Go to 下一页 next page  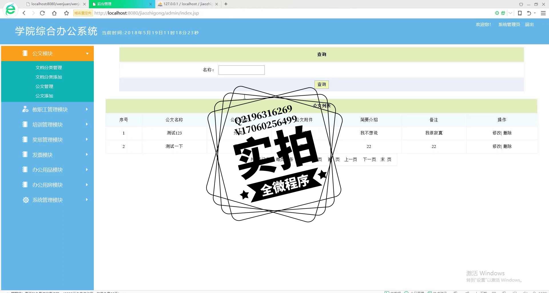369,159
